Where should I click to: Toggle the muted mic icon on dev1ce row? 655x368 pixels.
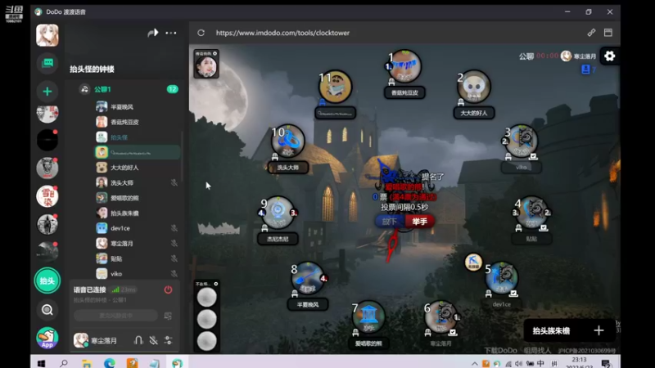174,228
